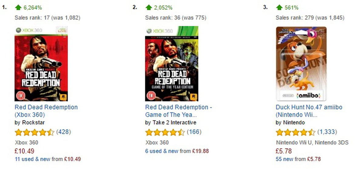The width and height of the screenshot is (364, 169).
Task: Click the green up arrow beside 561%
Action: [x=279, y=7]
